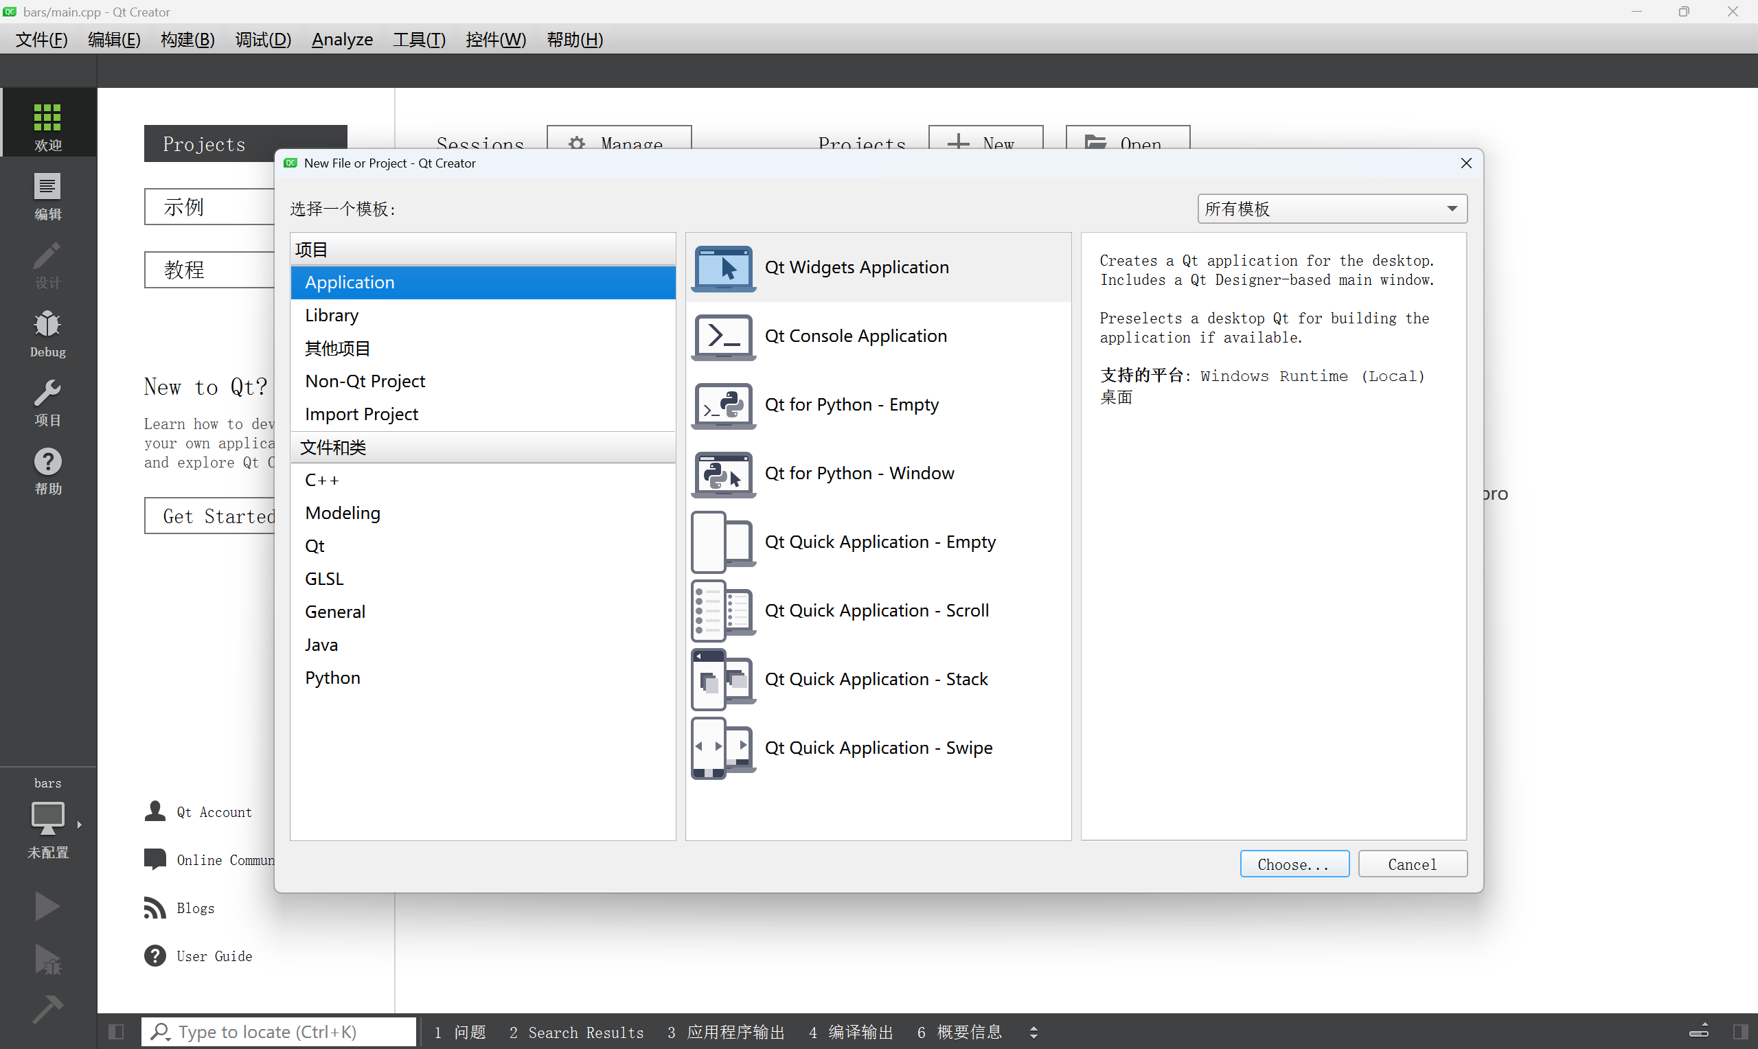
Task: Select the Python file category
Action: pos(483,678)
